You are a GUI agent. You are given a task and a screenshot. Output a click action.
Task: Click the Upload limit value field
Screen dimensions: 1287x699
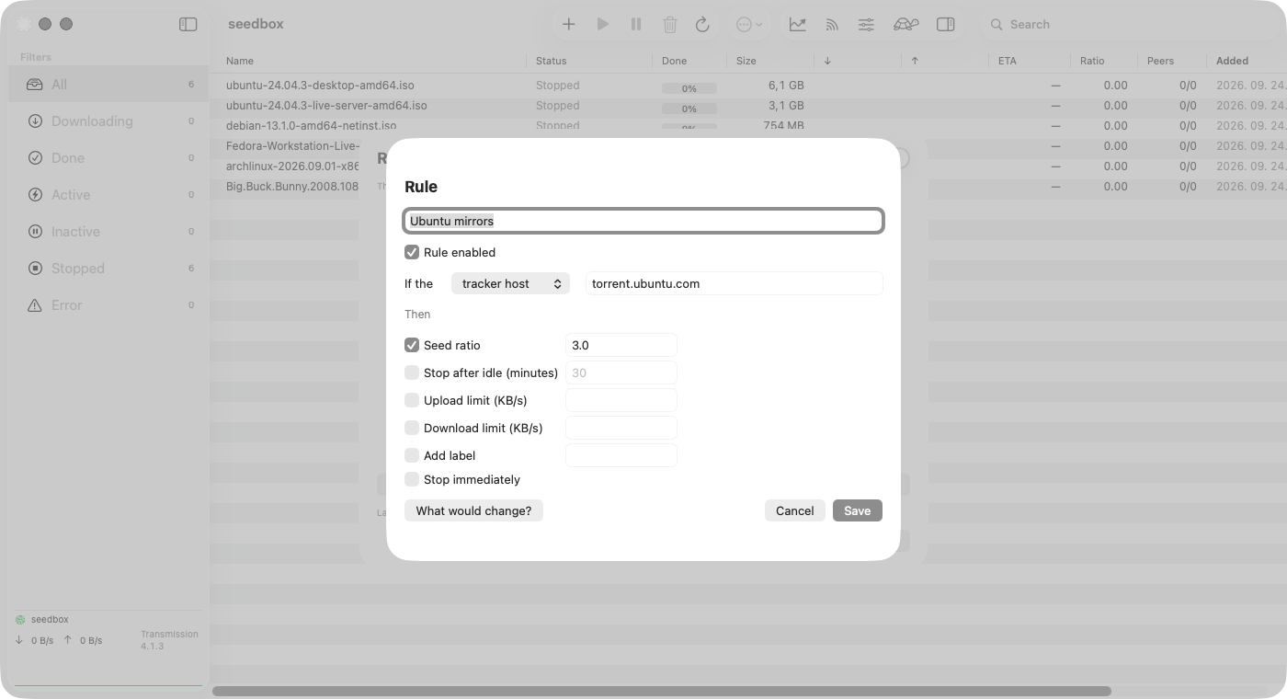(x=621, y=400)
